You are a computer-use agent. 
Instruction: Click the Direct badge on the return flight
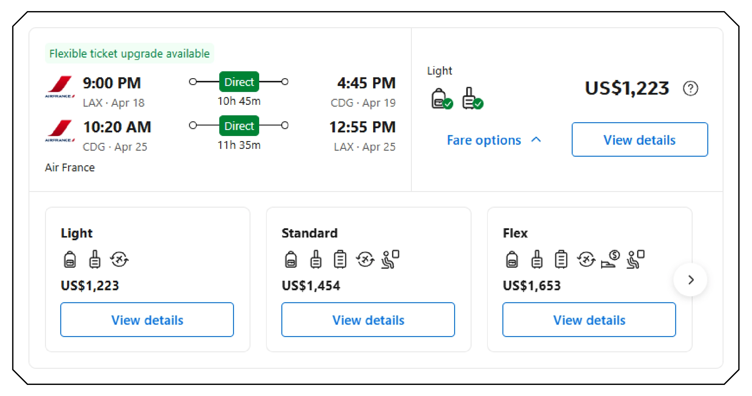click(x=238, y=126)
